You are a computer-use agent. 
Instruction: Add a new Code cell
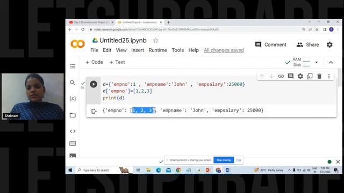point(94,62)
